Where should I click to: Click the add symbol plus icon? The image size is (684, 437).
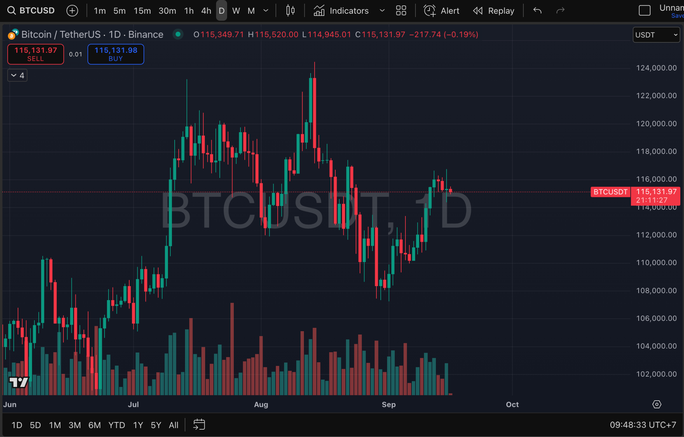point(72,11)
